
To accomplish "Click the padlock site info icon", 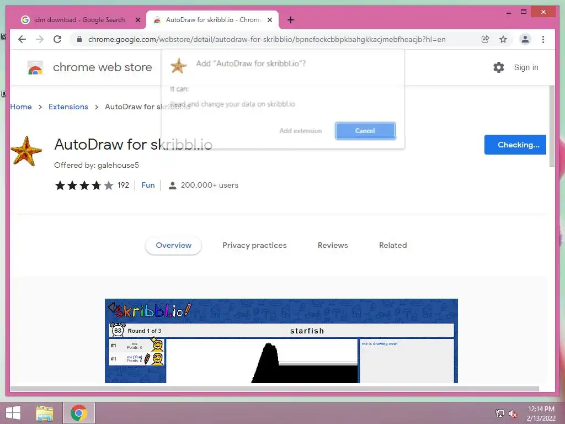I will click(79, 39).
